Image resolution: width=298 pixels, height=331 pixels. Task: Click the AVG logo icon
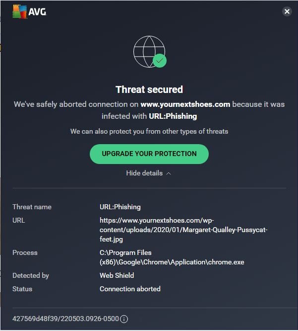tap(20, 11)
